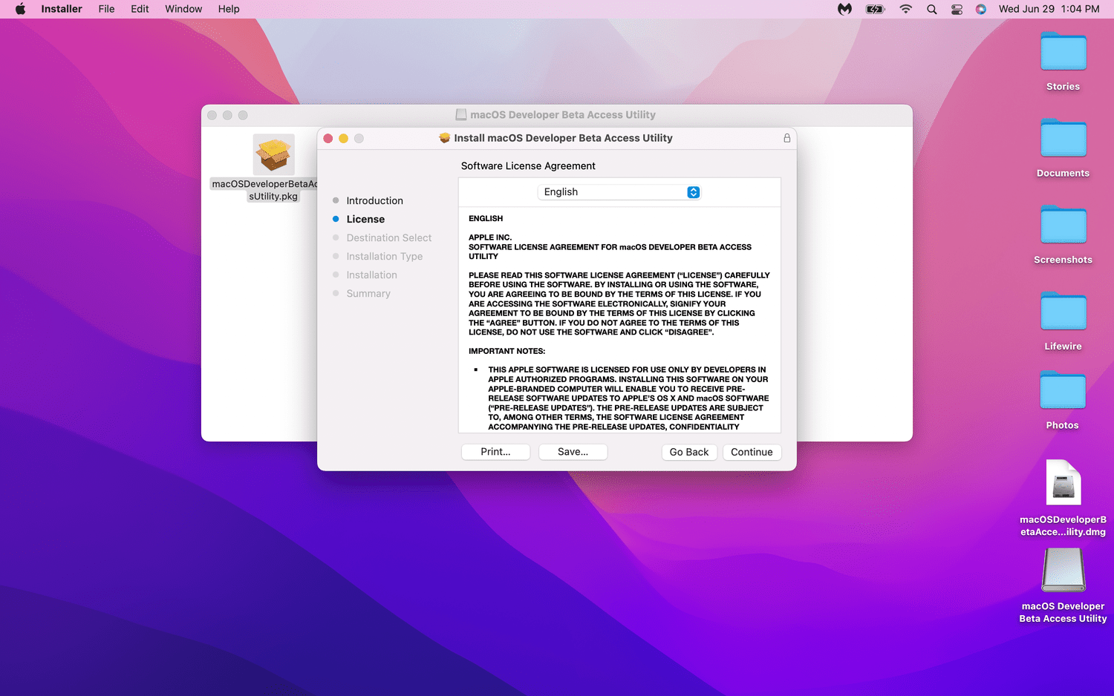Image resolution: width=1114 pixels, height=696 pixels.
Task: Open Spotlight search icon
Action: [x=931, y=9]
